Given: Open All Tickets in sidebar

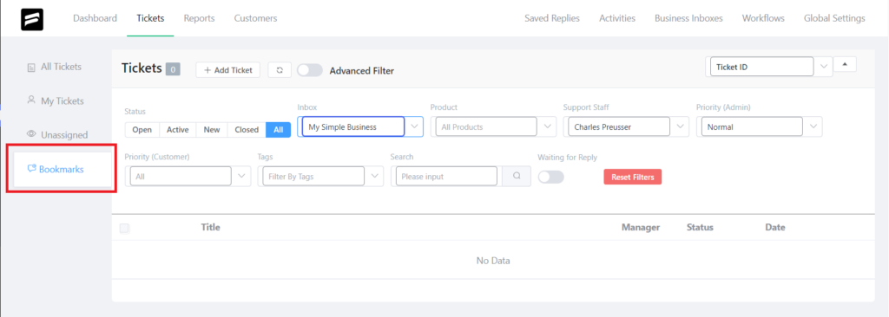Looking at the screenshot, I should click(55, 67).
